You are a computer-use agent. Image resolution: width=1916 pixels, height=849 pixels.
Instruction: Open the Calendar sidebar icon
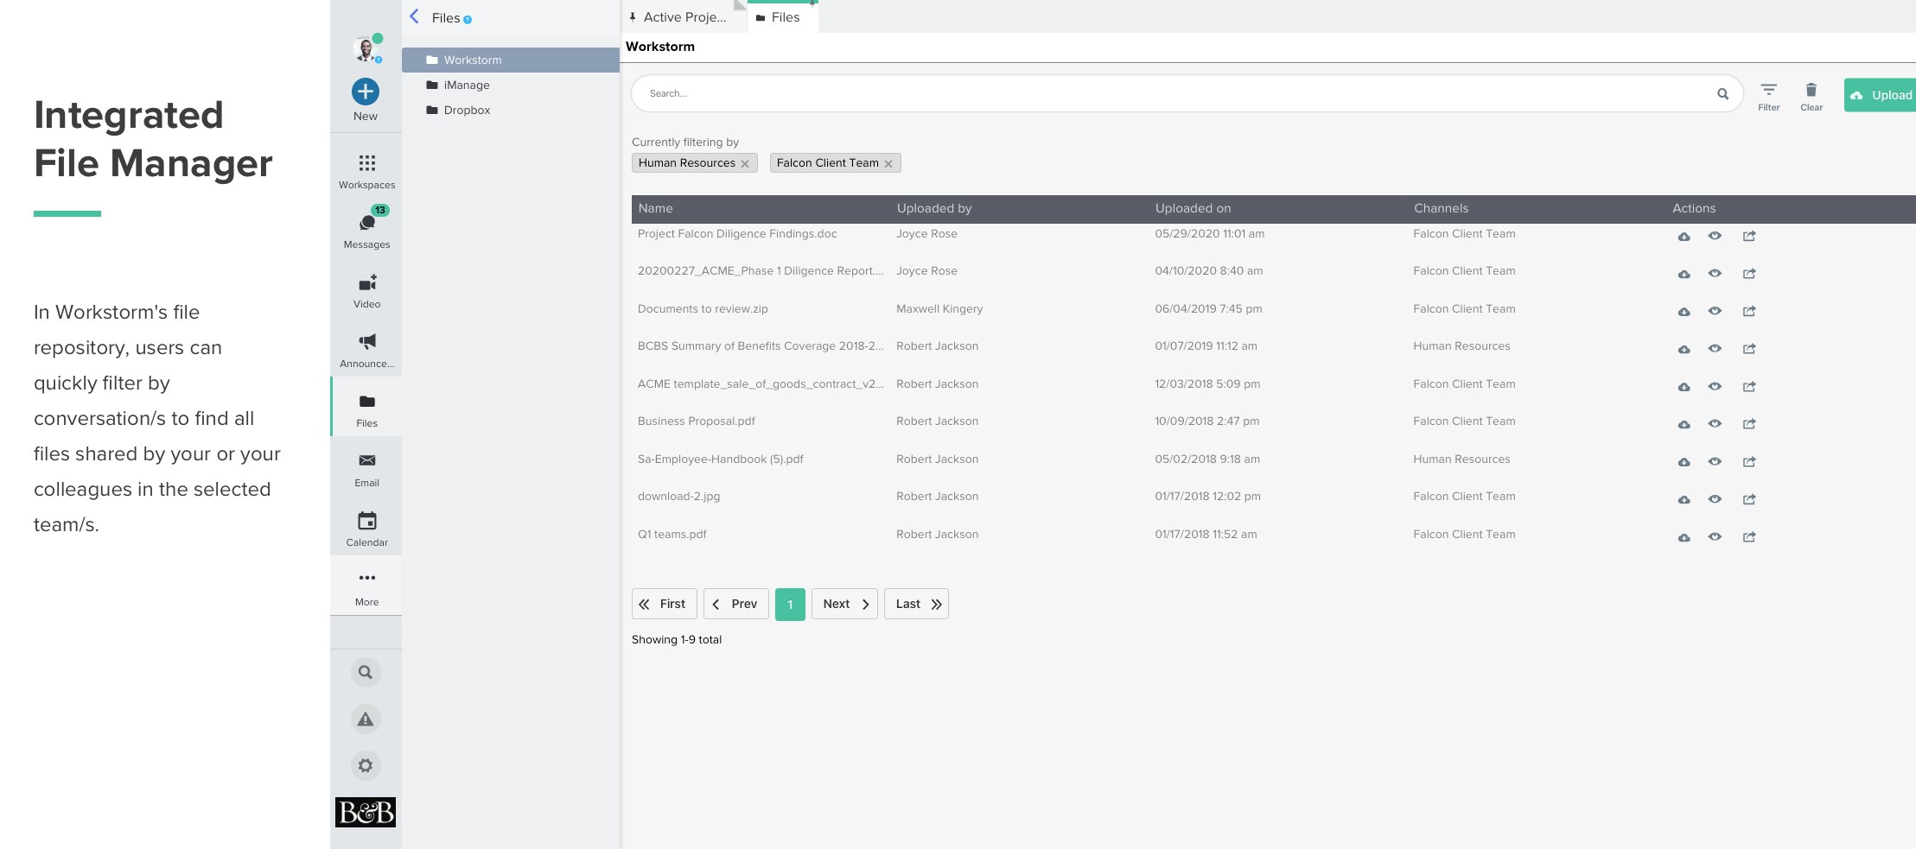(366, 521)
